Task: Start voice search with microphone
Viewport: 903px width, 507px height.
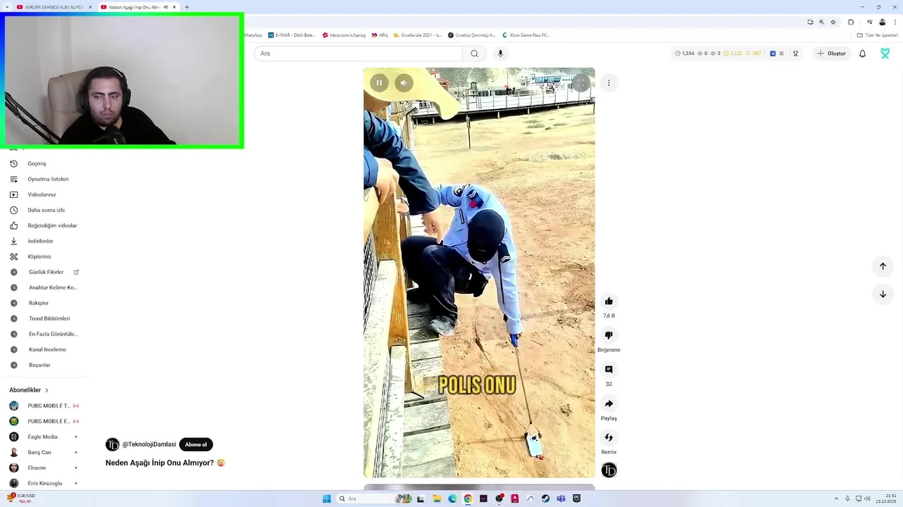Action: 500,54
